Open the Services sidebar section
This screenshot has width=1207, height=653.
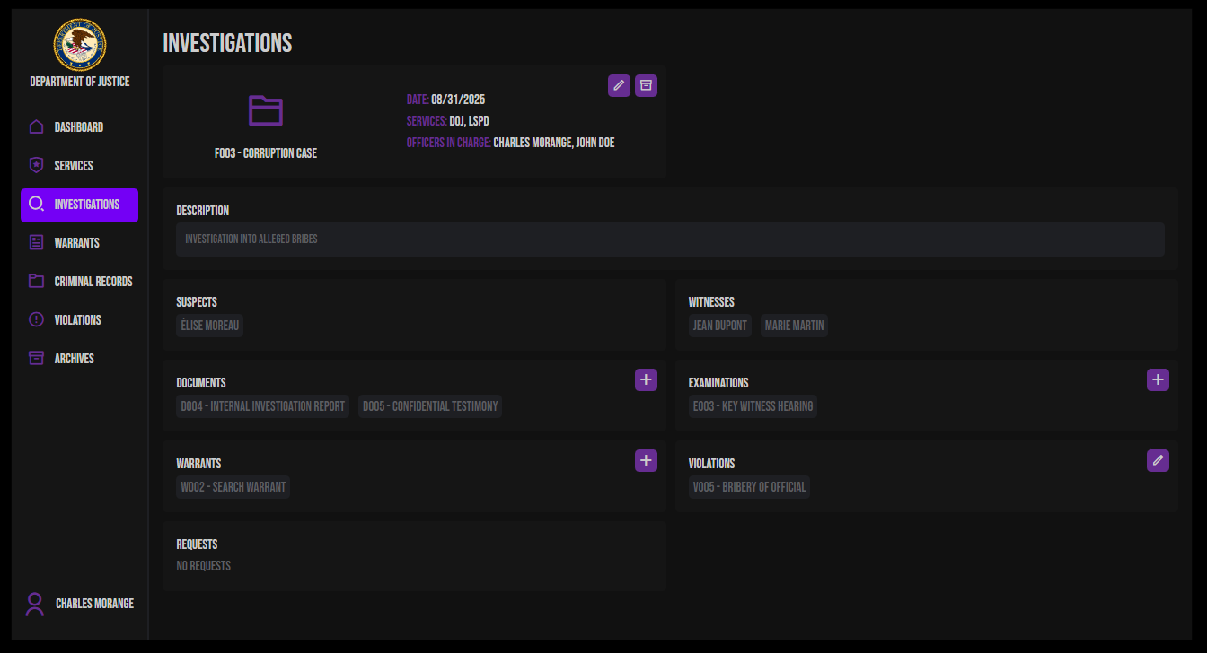74,166
